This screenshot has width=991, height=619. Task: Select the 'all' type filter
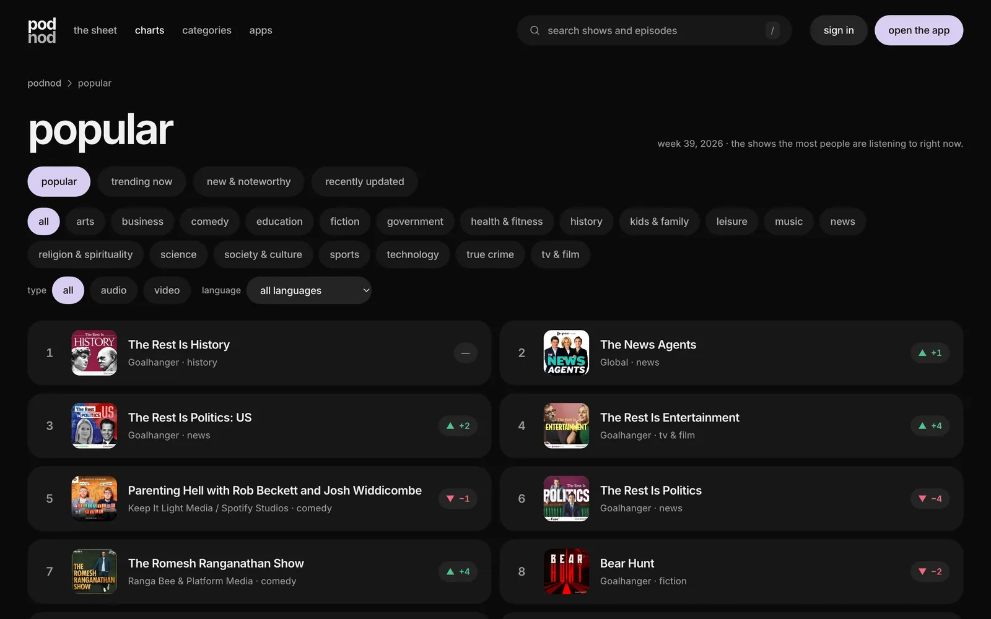coord(68,290)
